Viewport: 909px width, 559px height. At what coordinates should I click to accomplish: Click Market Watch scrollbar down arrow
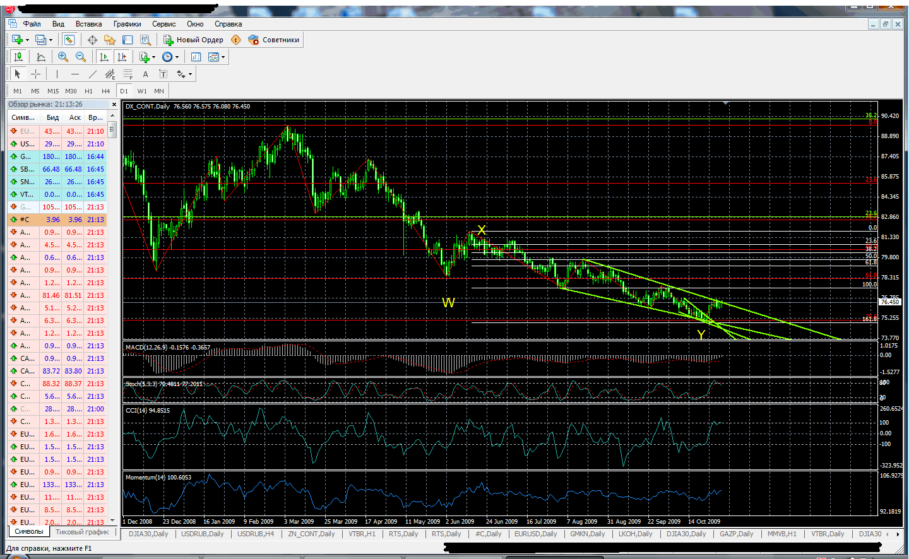[112, 521]
